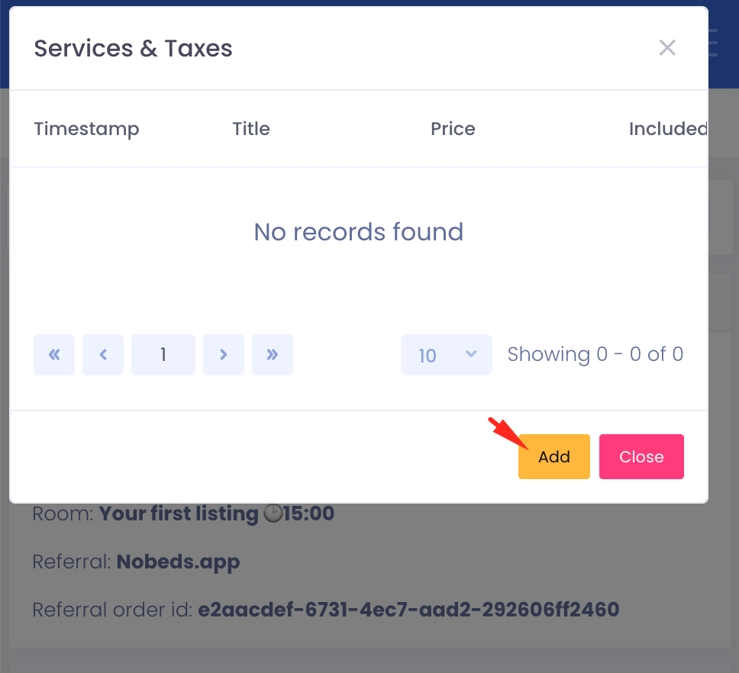Viewport: 739px width, 673px height.
Task: Add a new service or tax
Action: (x=553, y=456)
